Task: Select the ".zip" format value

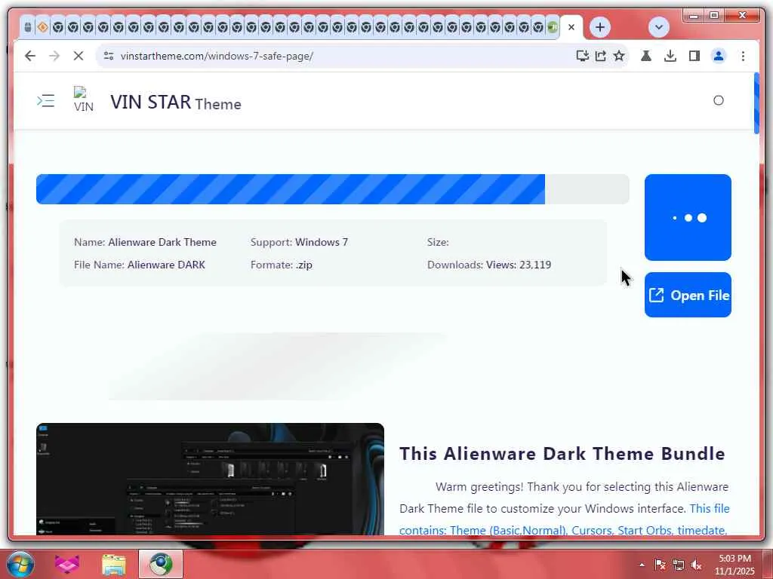Action: coord(304,265)
